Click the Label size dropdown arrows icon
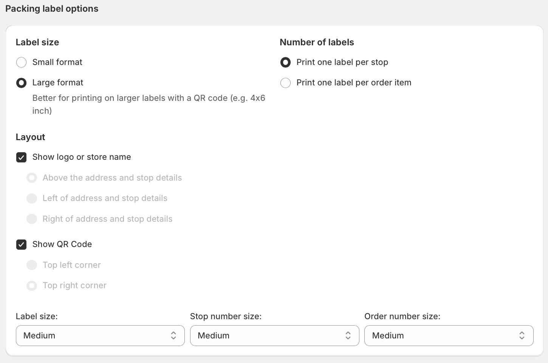The width and height of the screenshot is (548, 363). coord(173,335)
